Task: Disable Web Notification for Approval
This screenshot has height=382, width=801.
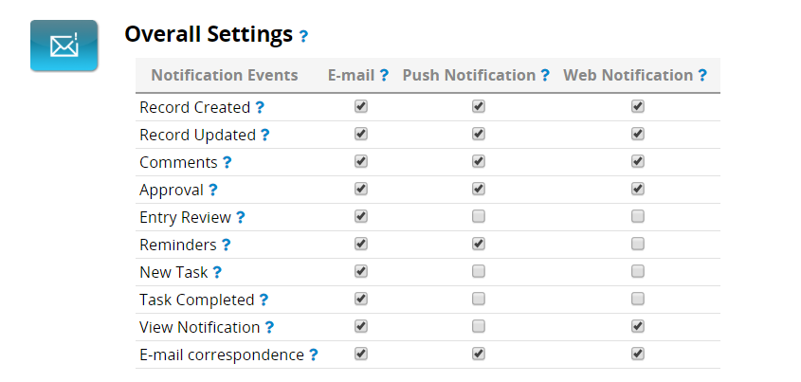Action: click(x=638, y=189)
